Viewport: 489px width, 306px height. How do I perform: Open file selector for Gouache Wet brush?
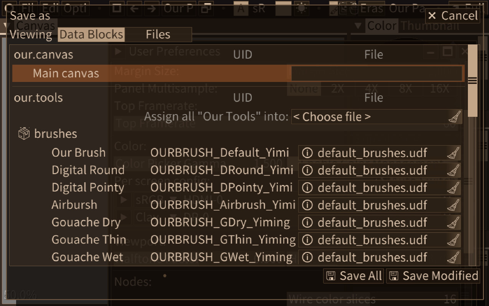[380, 257]
